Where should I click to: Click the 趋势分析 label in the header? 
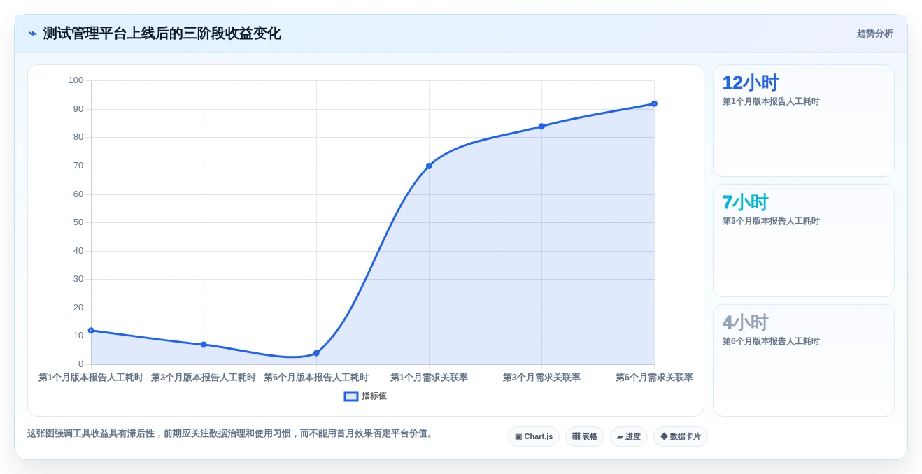[x=874, y=34]
